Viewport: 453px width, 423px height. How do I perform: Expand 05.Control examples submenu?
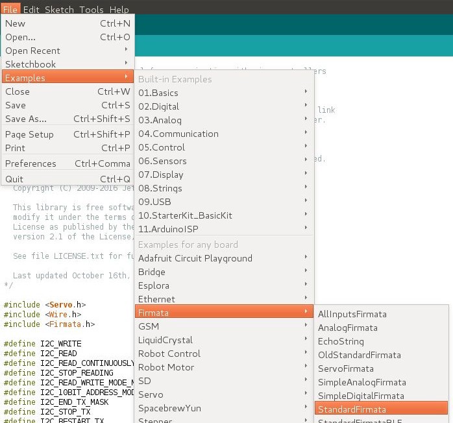pyautogui.click(x=224, y=147)
